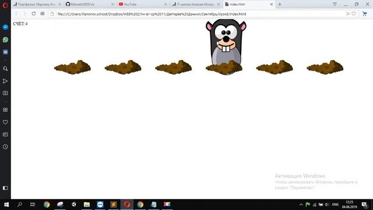The image size is (373, 210).
Task: Open Speed Dial start page from toolbar
Action: point(43,14)
